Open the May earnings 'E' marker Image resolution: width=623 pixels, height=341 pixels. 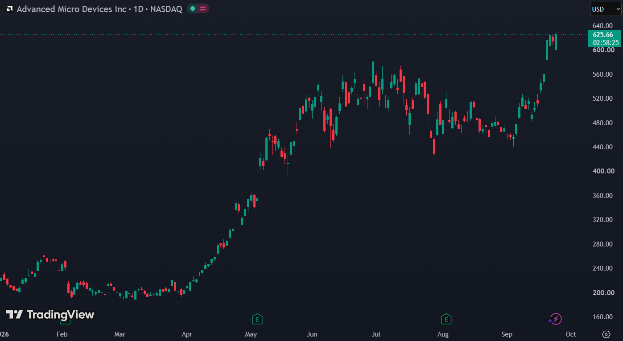coord(256,319)
